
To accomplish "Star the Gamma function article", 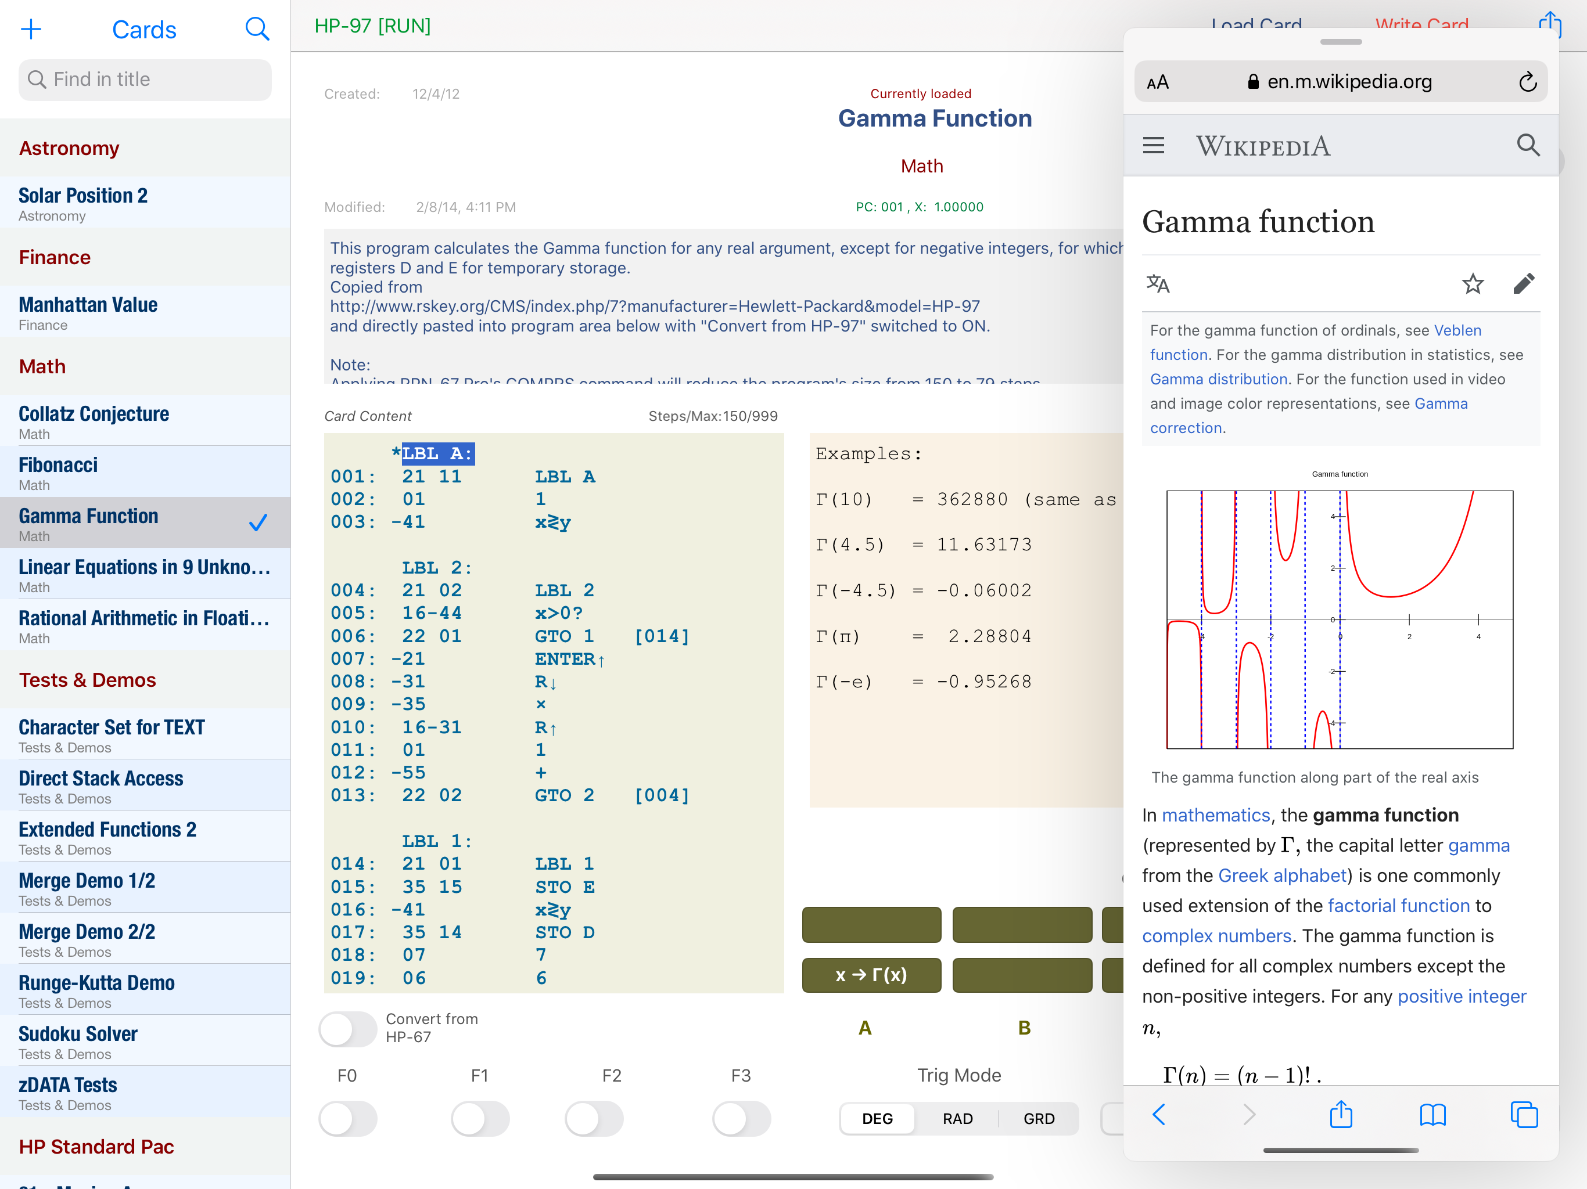I will click(x=1473, y=284).
